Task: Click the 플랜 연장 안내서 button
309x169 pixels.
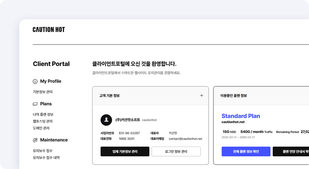Action: click(291, 152)
